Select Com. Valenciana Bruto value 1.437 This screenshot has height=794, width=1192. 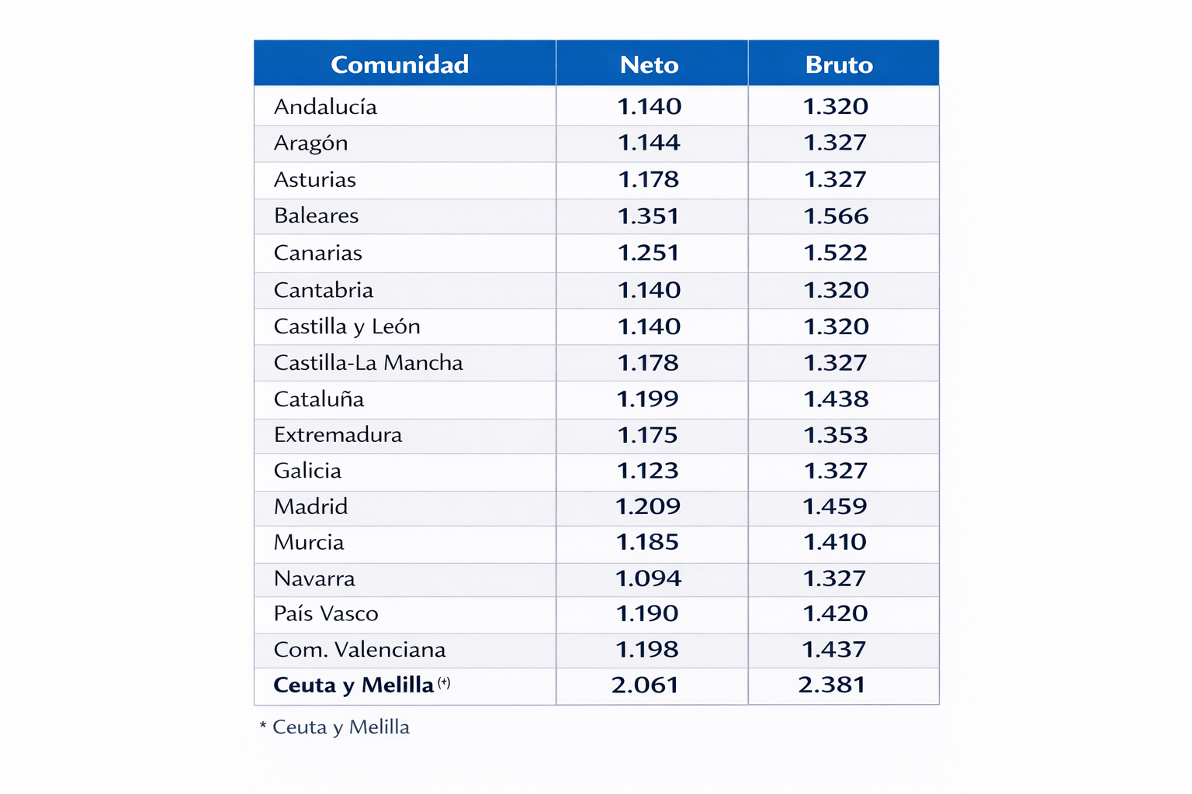point(833,650)
